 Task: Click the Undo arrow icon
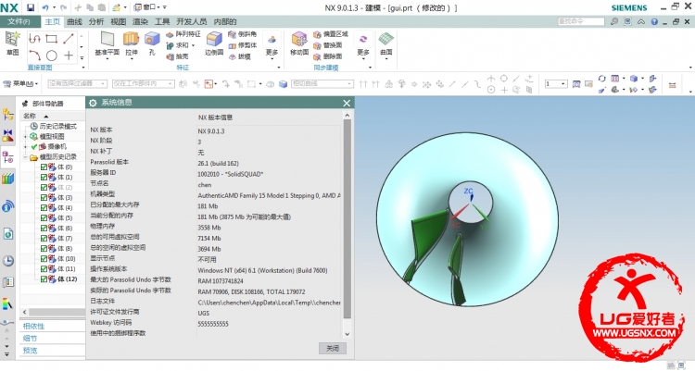pyautogui.click(x=45, y=7)
